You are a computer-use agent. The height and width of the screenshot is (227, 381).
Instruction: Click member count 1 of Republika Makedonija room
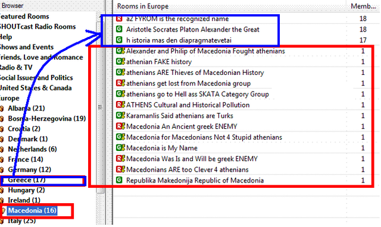pyautogui.click(x=363, y=180)
